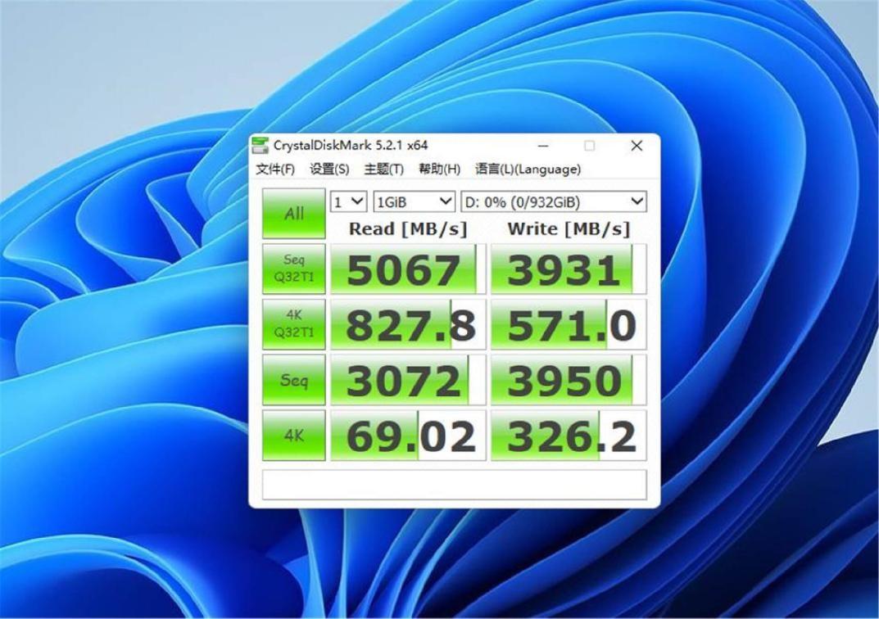Click the Read [MB/s] column header
The width and height of the screenshot is (879, 619).
[x=408, y=228]
